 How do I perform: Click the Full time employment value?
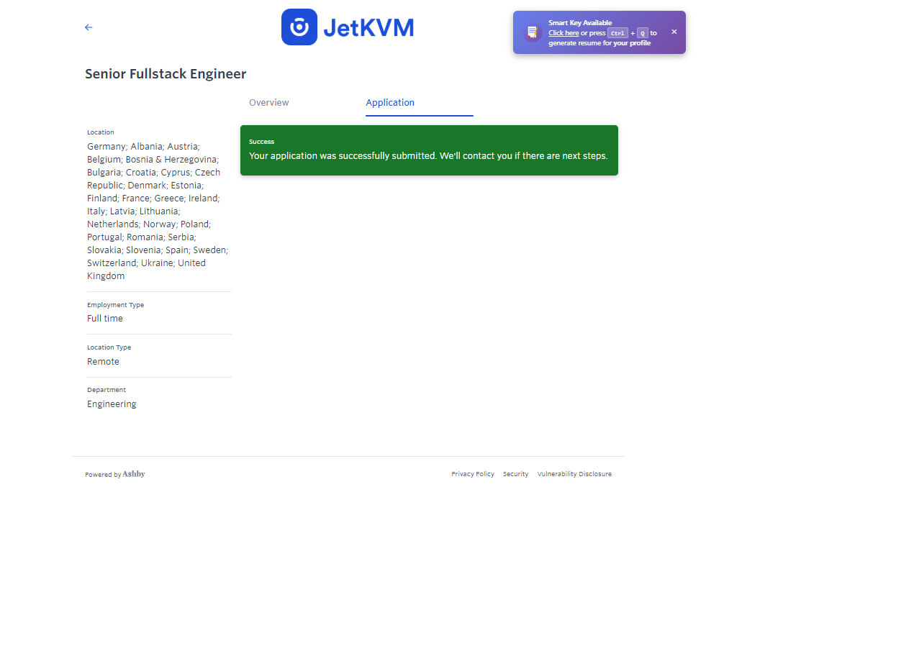[105, 319]
